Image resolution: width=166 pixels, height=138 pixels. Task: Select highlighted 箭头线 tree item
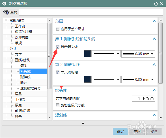point(33,71)
